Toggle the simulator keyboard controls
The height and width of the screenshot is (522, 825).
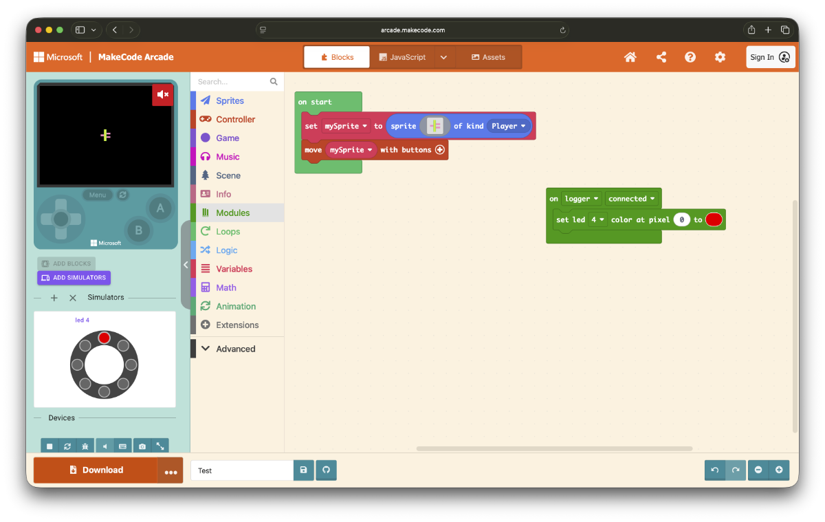[x=122, y=446]
